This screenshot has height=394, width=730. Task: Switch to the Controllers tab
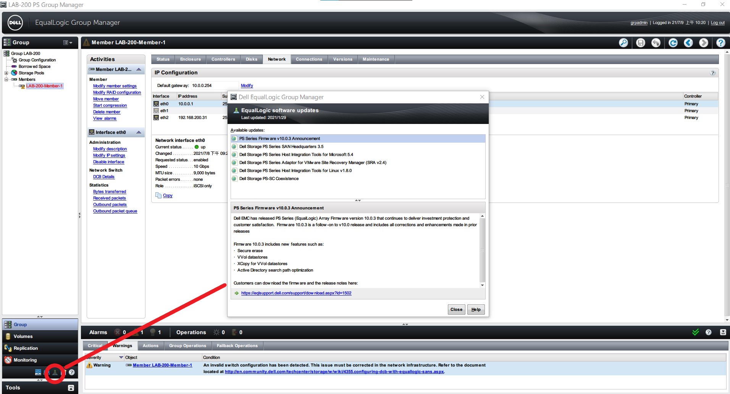[223, 59]
